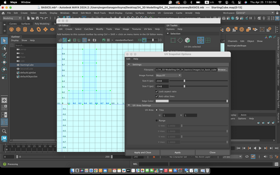Click the vertex selection square icon in UV Toolkit
Viewport: 280px width, 175px height.
click(x=173, y=40)
